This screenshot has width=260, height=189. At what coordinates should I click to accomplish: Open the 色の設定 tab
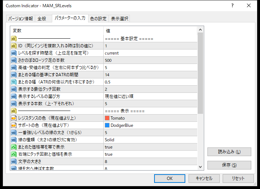[98, 19]
